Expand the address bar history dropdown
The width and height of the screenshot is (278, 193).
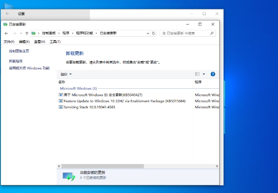(x=148, y=33)
